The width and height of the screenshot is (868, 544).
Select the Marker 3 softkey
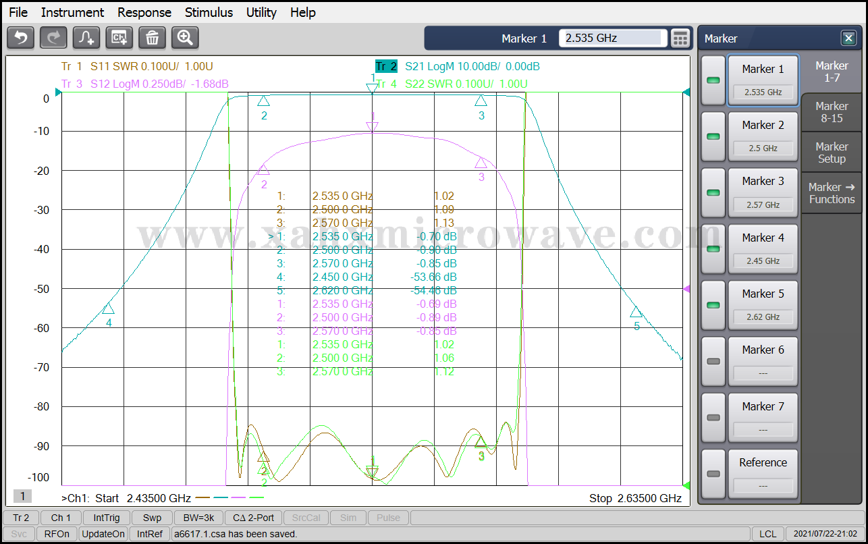(x=763, y=192)
